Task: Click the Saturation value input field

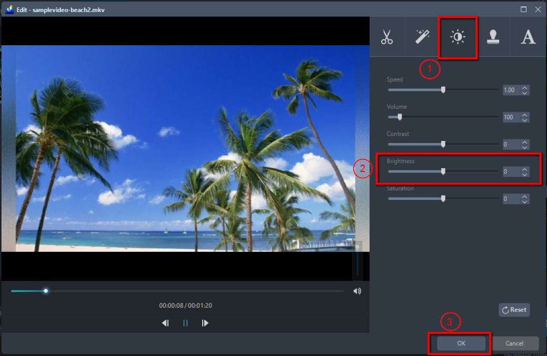Action: (512, 198)
